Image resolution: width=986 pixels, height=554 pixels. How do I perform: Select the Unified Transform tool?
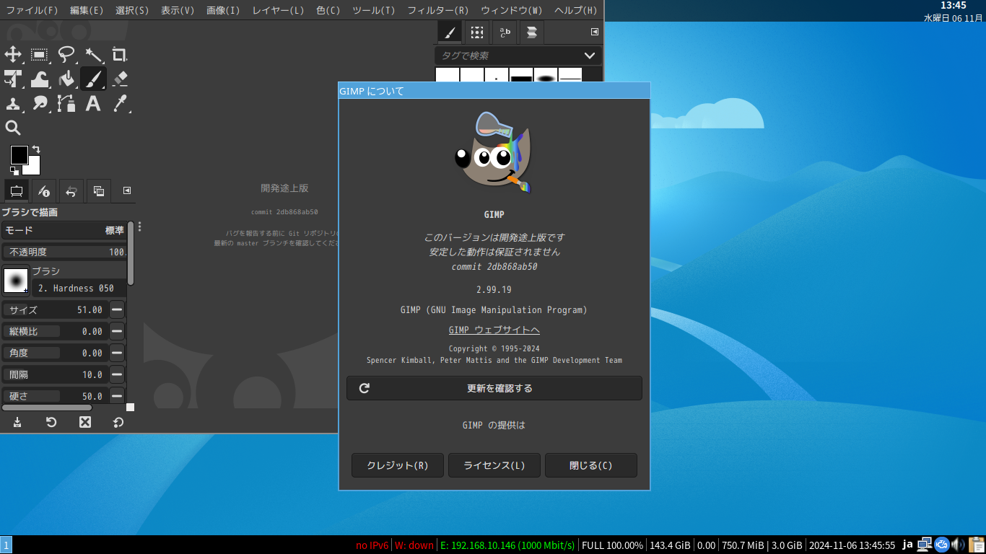[13, 79]
